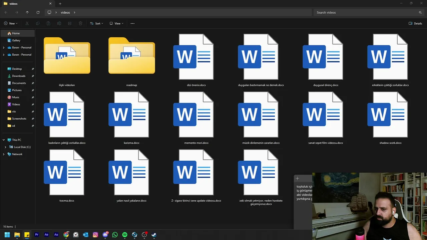Viewport: 427px width, 240px height.
Task: Open Adobe Audition from the taskbar
Action: 56,235
